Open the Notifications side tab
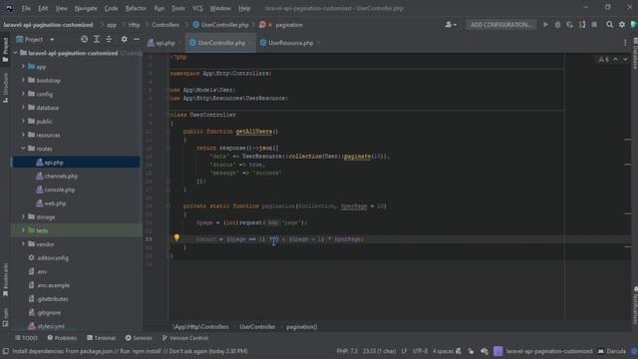This screenshot has height=359, width=638. tap(635, 305)
